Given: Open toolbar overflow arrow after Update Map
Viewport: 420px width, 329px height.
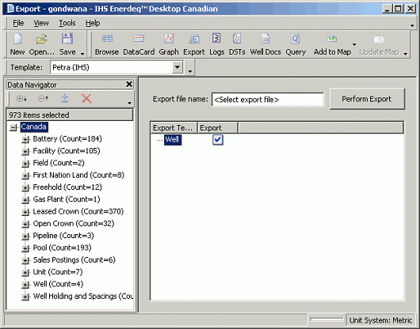Looking at the screenshot, I should coord(406,54).
